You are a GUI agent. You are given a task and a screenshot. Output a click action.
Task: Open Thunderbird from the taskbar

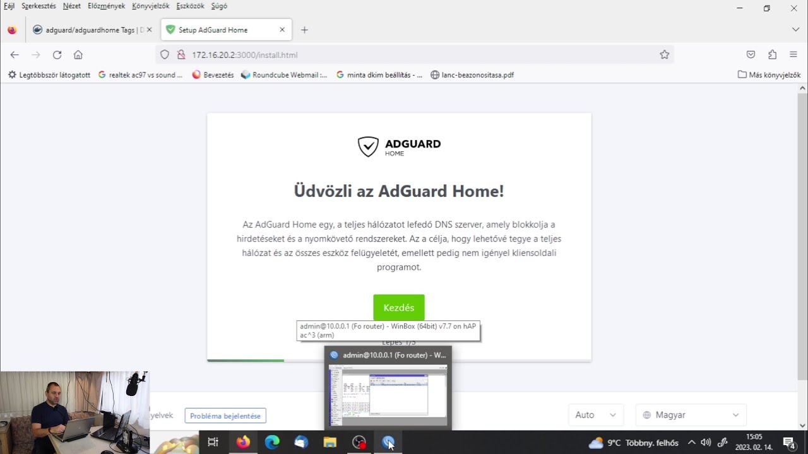(x=301, y=443)
